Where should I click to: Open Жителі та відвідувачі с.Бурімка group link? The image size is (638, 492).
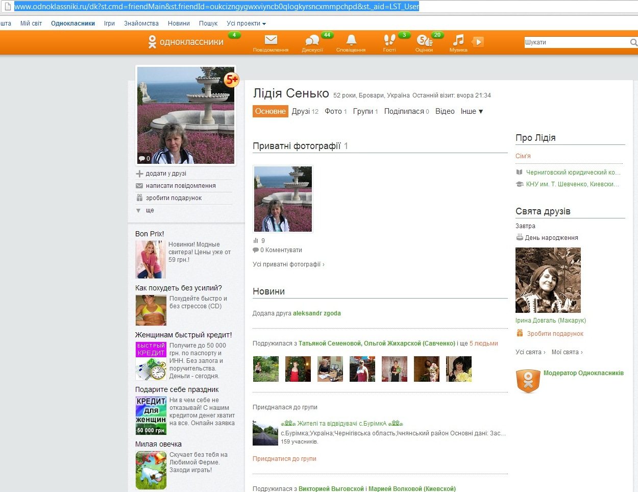[x=342, y=424]
